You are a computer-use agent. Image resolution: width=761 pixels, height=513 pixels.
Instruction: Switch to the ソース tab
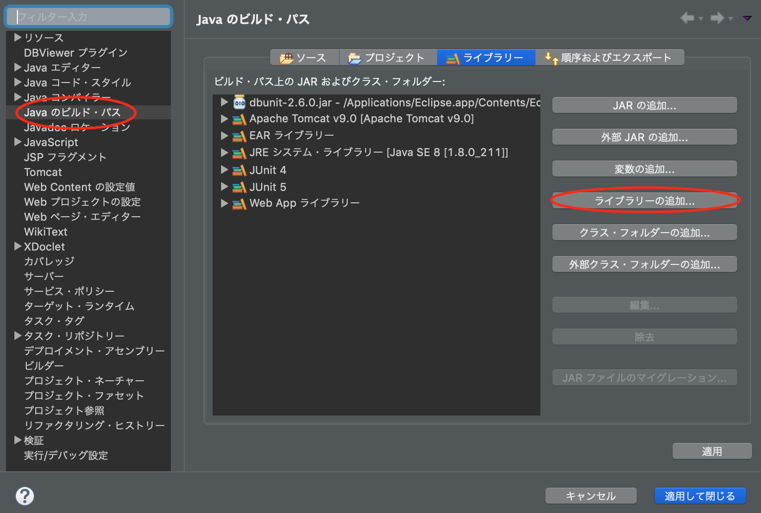[304, 58]
